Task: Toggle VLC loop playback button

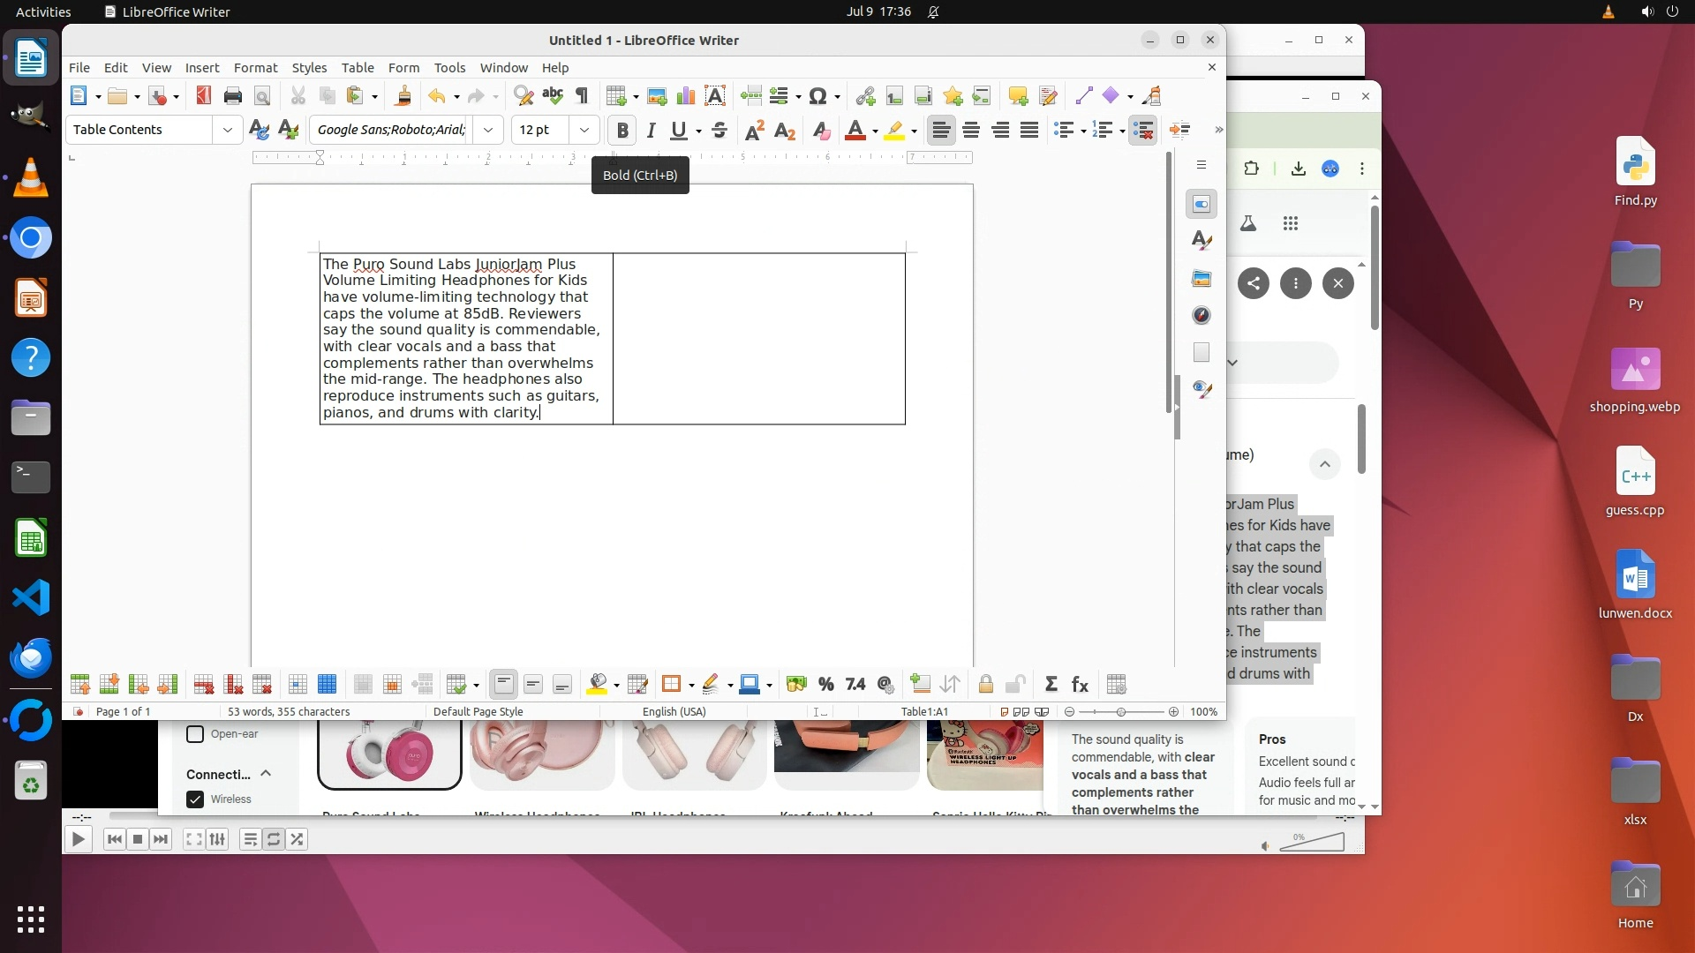Action: tap(274, 840)
